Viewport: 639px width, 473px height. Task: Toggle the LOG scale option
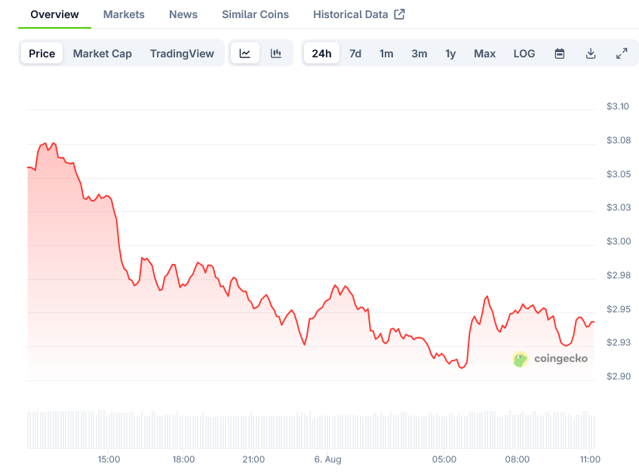524,54
